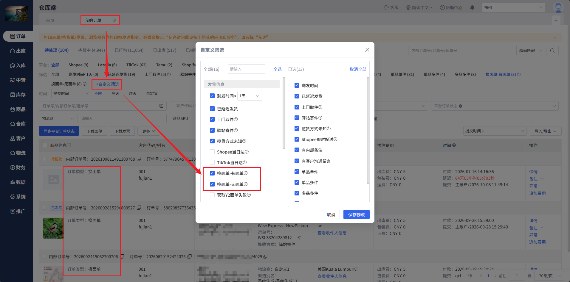
Task: Click the 保存修改 button
Action: click(357, 214)
